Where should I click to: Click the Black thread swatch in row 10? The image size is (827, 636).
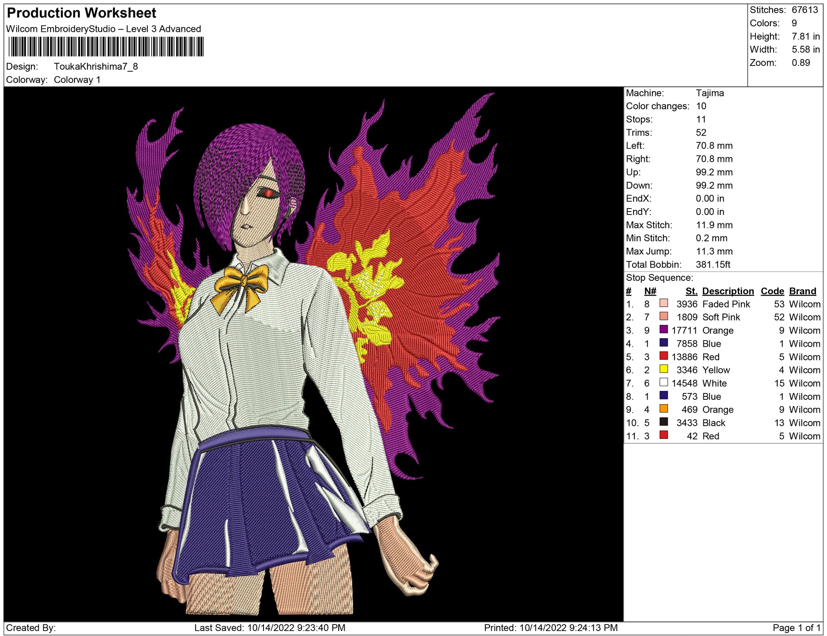click(x=663, y=421)
